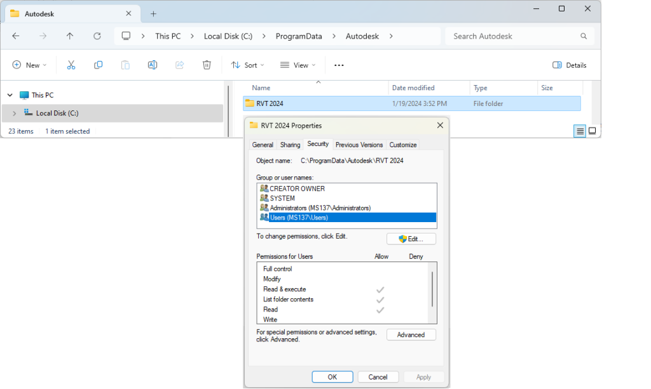
Task: Select the RVT 2024 folder row
Action: pyautogui.click(x=411, y=103)
